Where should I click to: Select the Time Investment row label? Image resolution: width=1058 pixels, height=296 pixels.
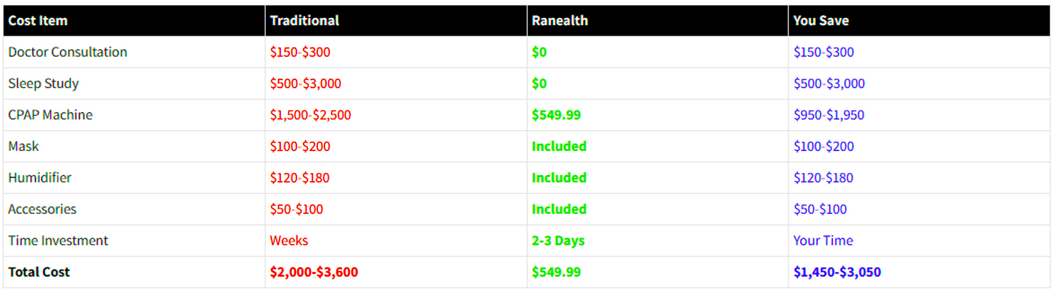pos(58,241)
